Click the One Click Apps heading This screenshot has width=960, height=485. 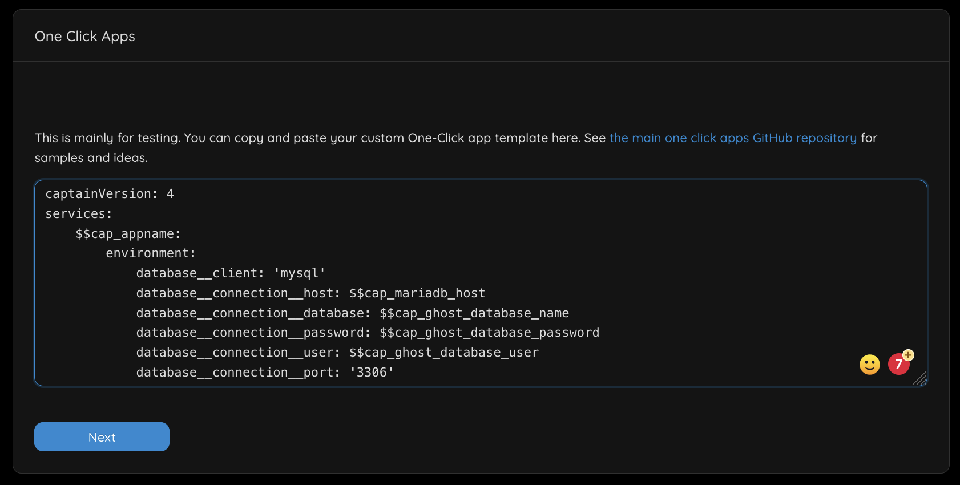pyautogui.click(x=85, y=37)
